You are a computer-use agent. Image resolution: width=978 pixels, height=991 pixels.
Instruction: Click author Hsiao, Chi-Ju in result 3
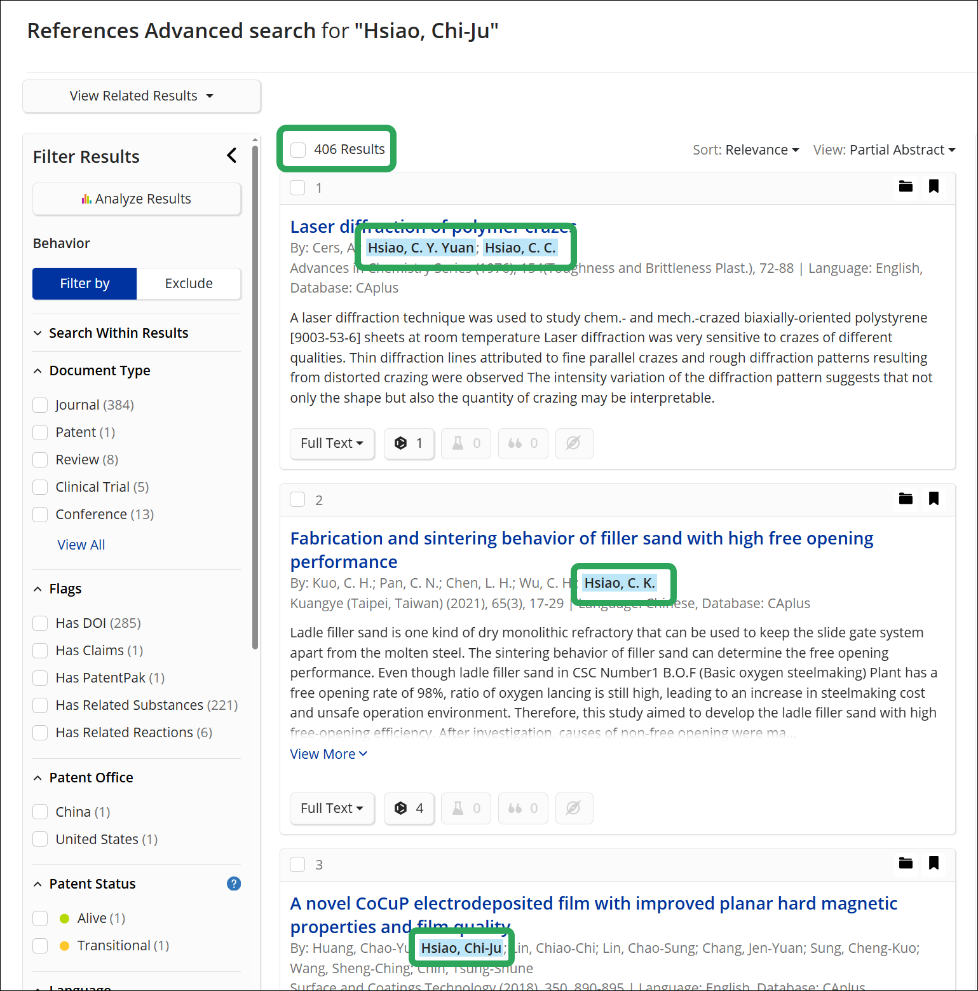point(461,948)
